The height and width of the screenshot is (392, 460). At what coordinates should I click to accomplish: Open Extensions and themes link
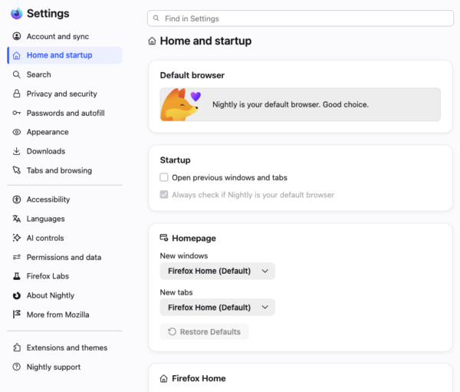click(x=64, y=348)
